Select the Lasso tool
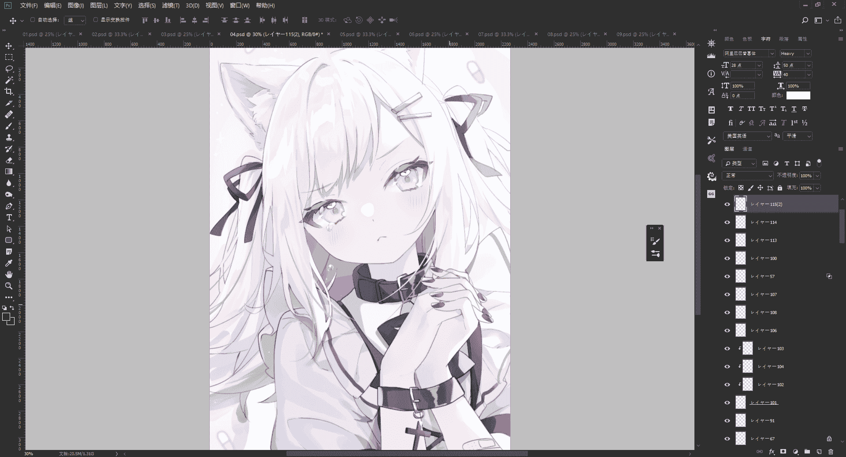This screenshot has height=457, width=846. [x=9, y=69]
